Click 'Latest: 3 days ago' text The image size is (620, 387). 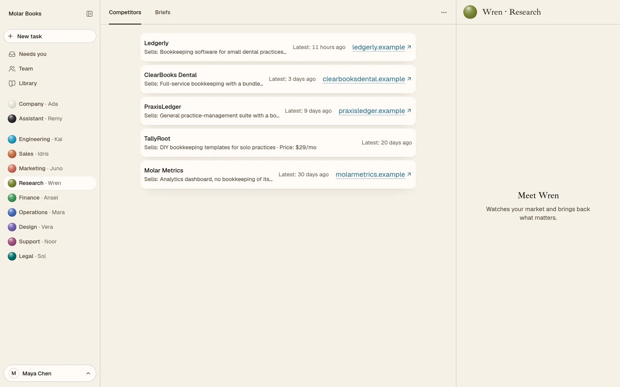[292, 79]
